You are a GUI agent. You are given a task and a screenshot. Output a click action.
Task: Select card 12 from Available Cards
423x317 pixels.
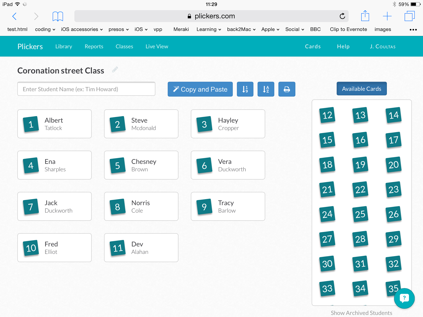coord(327,115)
